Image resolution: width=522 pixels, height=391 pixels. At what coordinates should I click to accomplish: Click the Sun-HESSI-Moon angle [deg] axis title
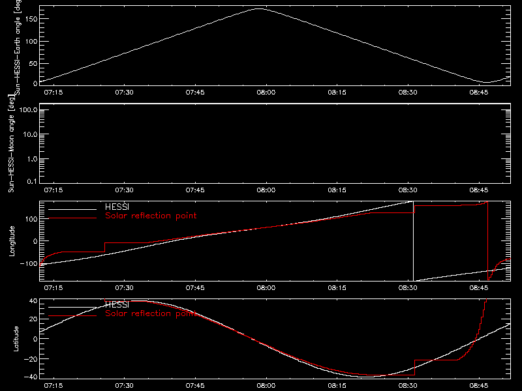coord(11,143)
